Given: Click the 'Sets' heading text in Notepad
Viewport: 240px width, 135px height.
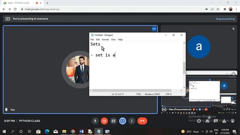Looking at the screenshot, I should pos(95,44).
